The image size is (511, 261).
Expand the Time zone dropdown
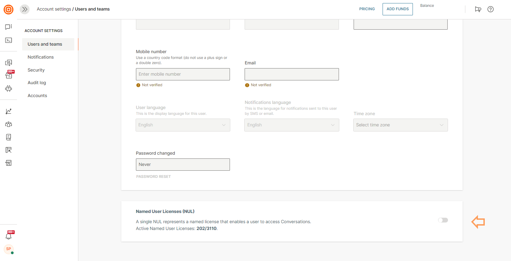pos(400,125)
